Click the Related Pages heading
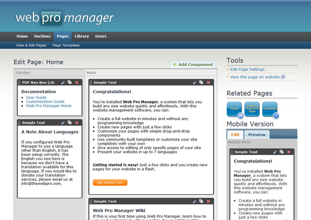This screenshot has height=220, width=311. (x=249, y=93)
